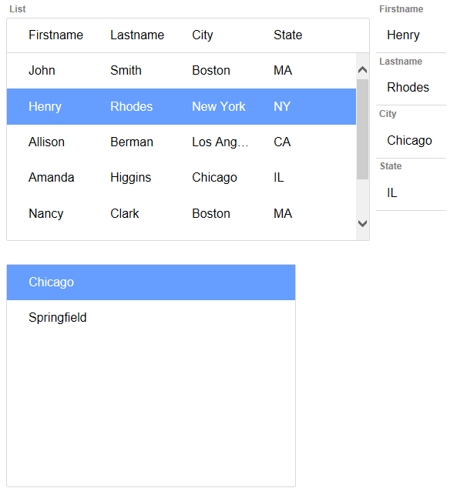Select the Henry Rhodes row
This screenshot has width=457, height=498.
pyautogui.click(x=181, y=107)
